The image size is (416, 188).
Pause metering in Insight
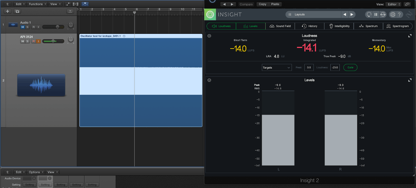pyautogui.click(x=376, y=14)
